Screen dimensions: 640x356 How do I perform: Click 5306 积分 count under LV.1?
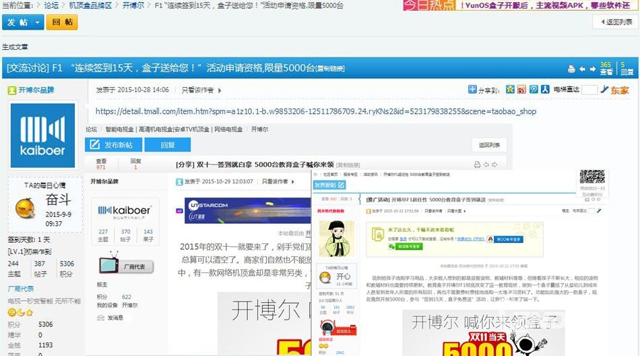point(67,264)
